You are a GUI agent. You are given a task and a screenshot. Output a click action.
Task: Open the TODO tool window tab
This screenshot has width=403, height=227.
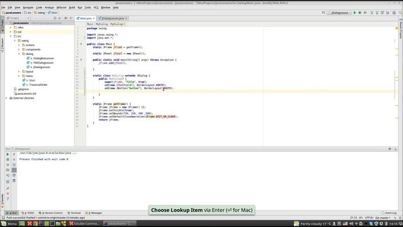coord(28,213)
